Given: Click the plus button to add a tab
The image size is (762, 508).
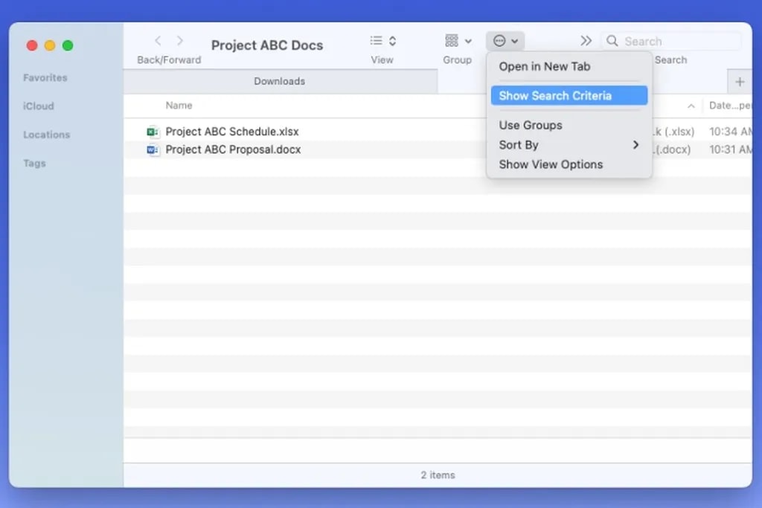Looking at the screenshot, I should coord(739,82).
